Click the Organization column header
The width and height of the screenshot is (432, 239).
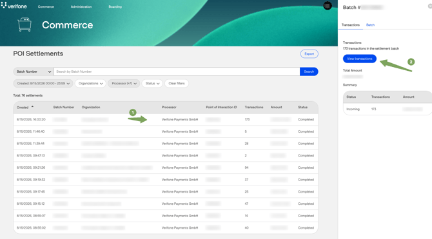[91, 107]
